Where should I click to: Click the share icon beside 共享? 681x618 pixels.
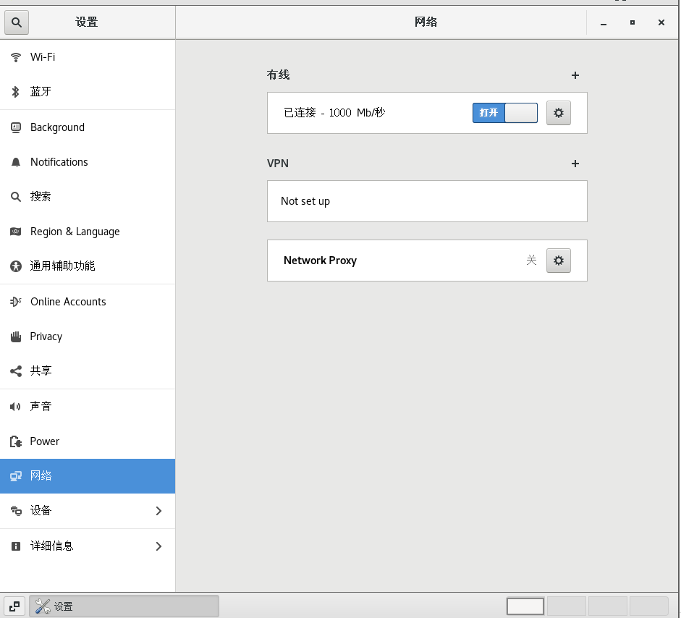click(16, 371)
